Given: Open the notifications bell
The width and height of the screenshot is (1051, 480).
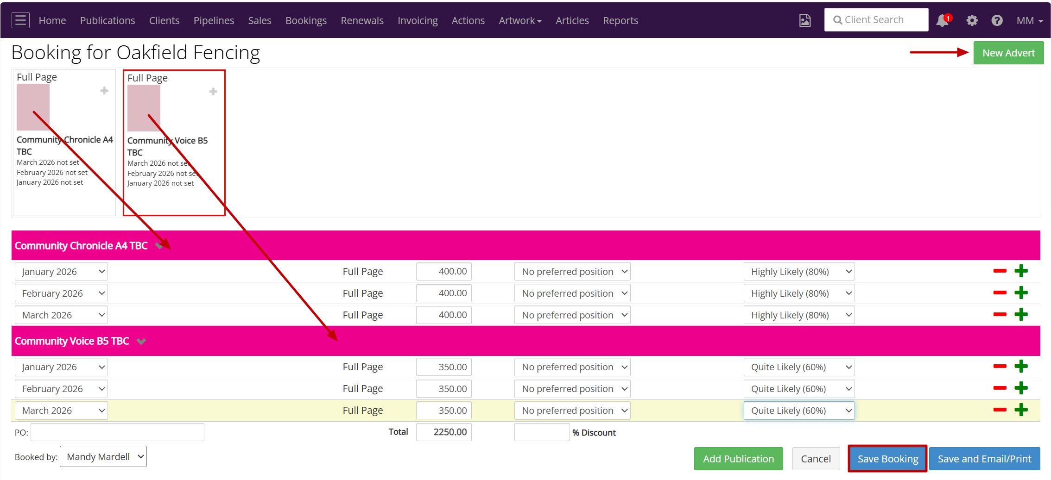Looking at the screenshot, I should pyautogui.click(x=943, y=20).
